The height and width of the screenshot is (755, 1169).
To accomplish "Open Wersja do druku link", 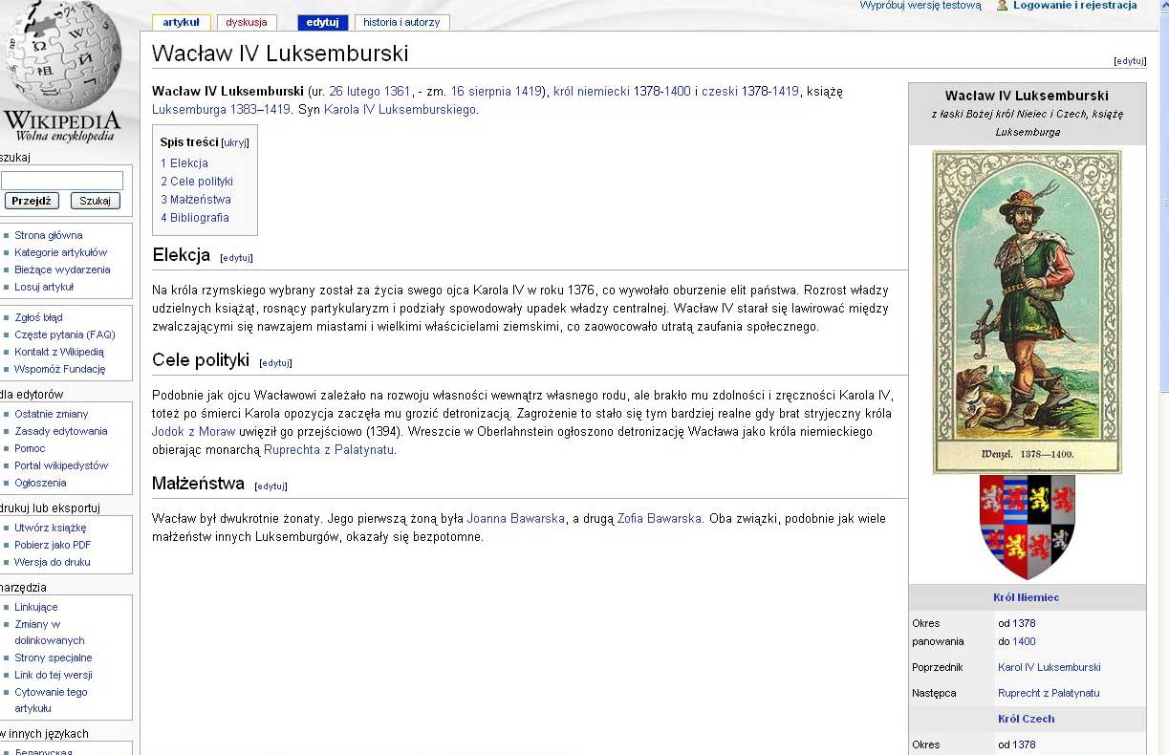I will (x=53, y=562).
